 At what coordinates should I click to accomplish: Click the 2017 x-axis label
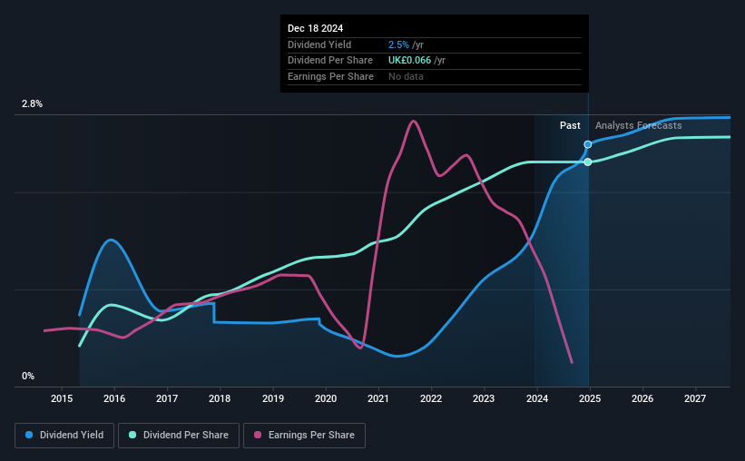tap(167, 398)
